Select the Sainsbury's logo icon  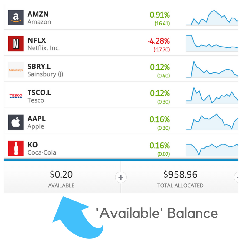coord(16,70)
